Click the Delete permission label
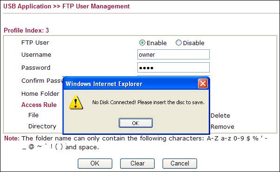The height and width of the screenshot is (172, 280). pyautogui.click(x=220, y=115)
